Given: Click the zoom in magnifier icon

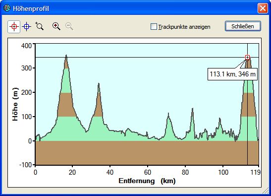Looking at the screenshot, I should 56,26.
